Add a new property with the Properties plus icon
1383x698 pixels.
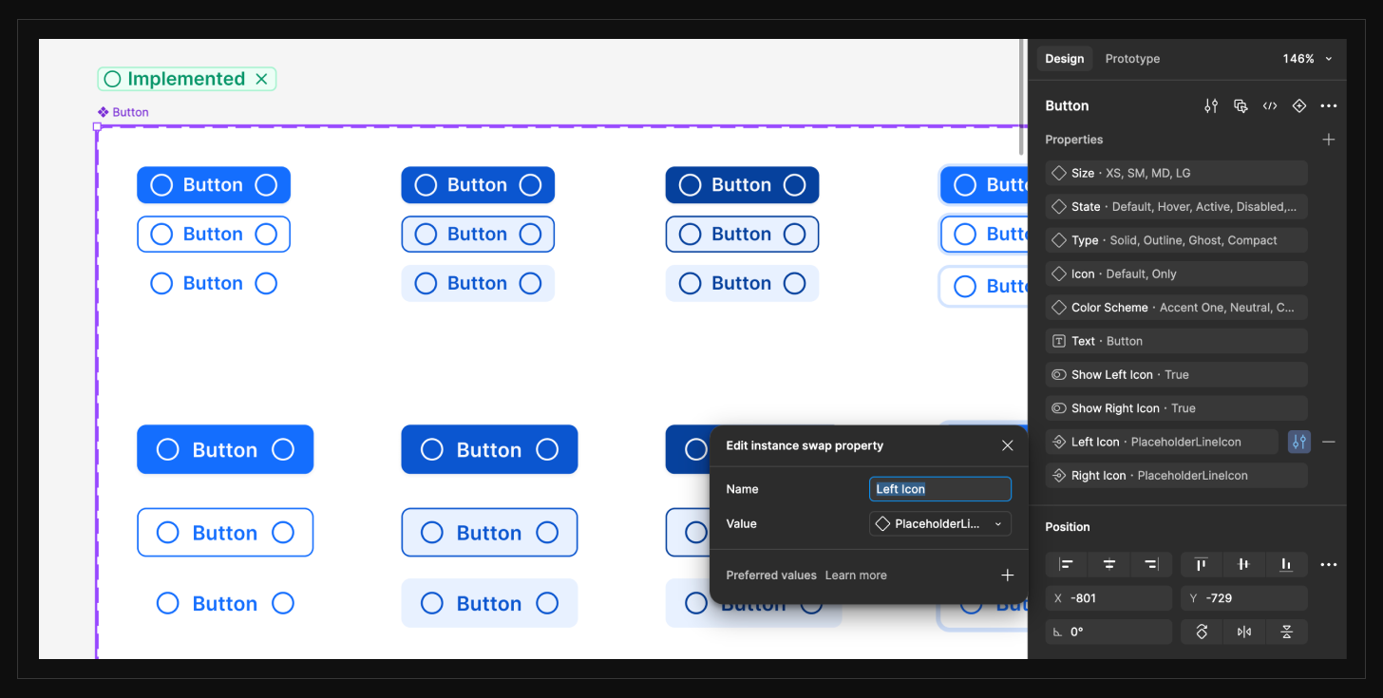(x=1329, y=140)
